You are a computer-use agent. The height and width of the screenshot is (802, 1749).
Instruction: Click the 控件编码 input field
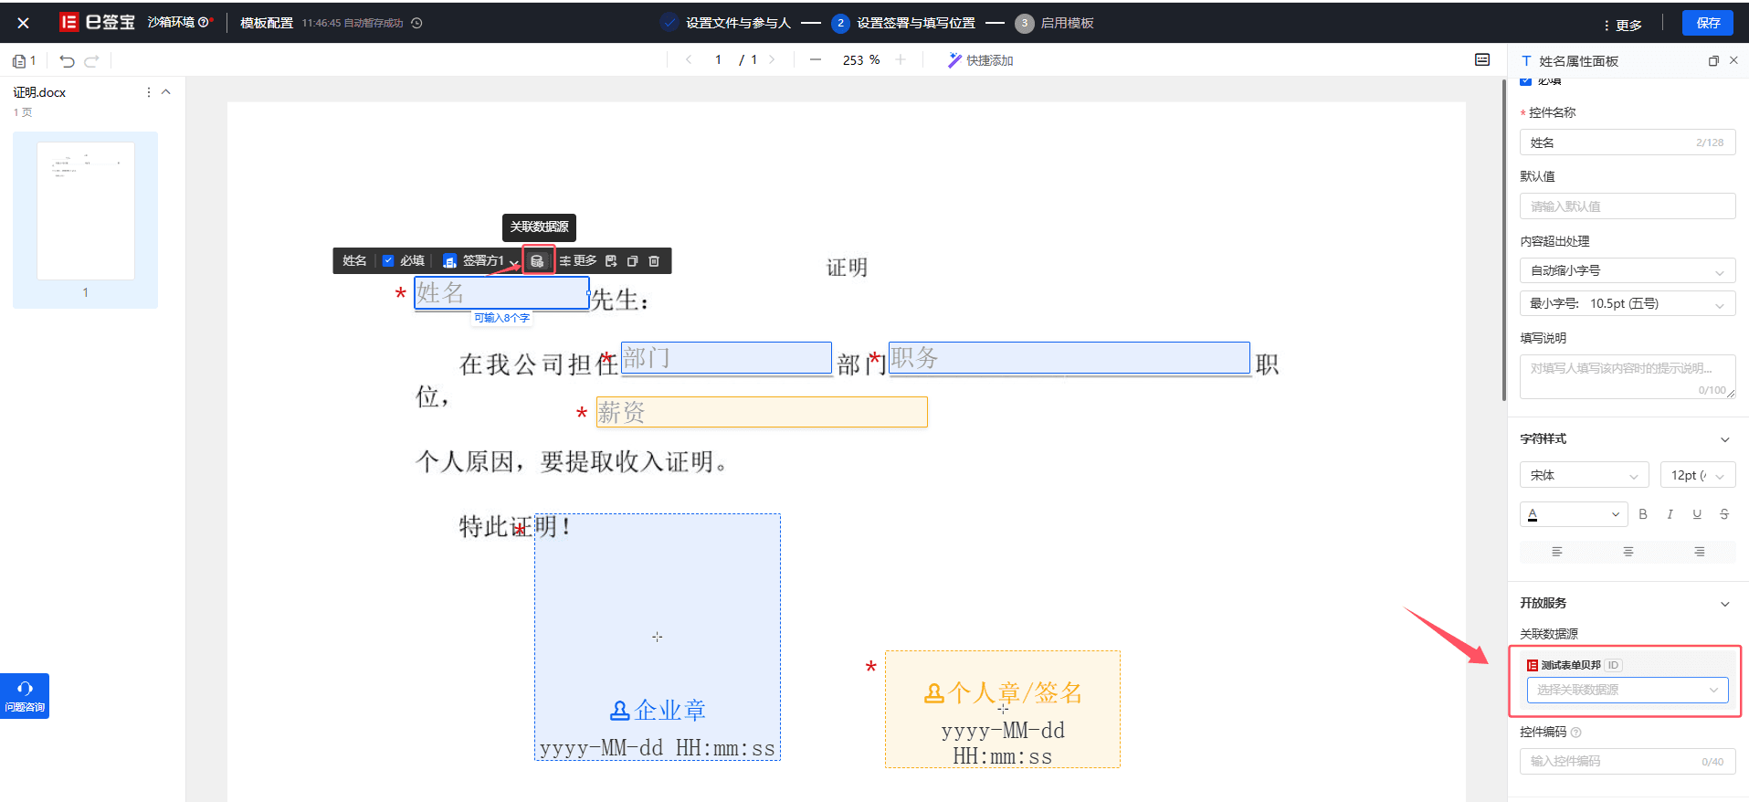tap(1628, 761)
